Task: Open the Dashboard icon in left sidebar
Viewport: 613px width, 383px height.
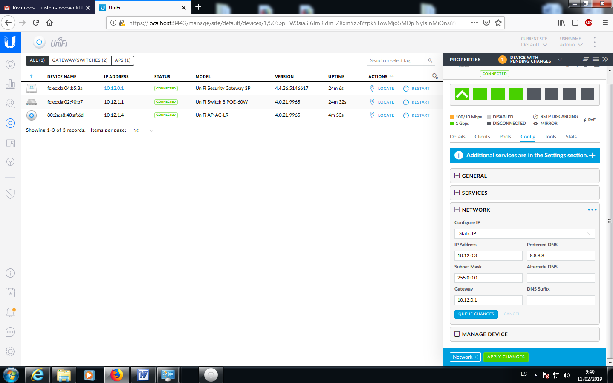Action: (x=10, y=64)
